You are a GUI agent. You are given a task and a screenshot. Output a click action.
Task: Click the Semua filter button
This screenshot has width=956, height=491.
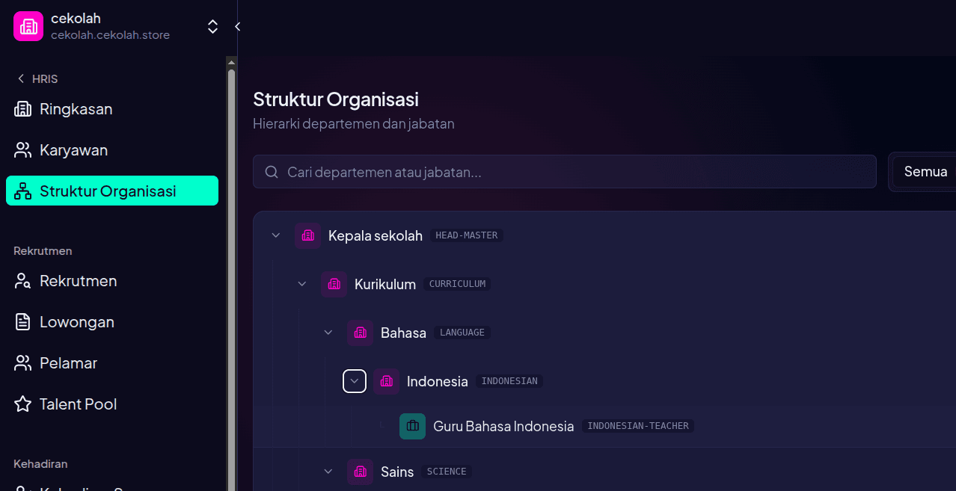click(x=925, y=171)
